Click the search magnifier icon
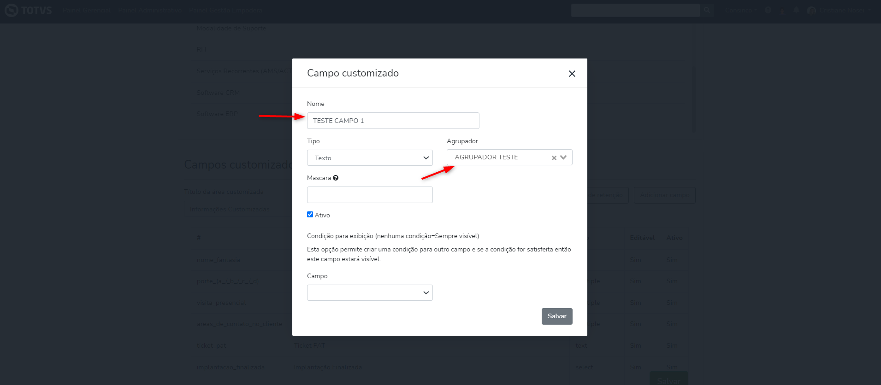 (x=707, y=10)
